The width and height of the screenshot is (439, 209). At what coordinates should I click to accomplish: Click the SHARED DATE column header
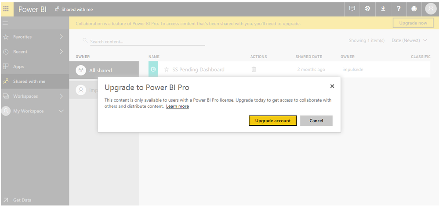pos(309,57)
